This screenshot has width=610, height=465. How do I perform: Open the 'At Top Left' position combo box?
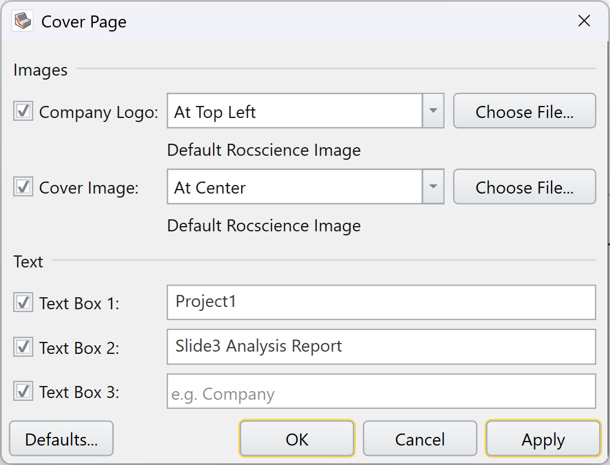point(294,111)
